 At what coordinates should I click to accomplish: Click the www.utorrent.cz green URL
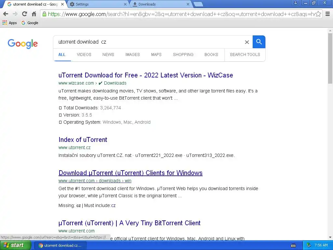pos(74,147)
